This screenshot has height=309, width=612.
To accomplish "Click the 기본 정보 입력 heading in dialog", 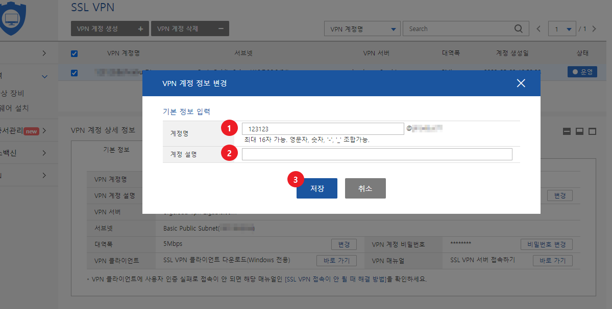I will [x=186, y=111].
